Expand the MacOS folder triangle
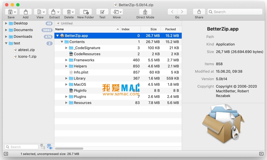Viewport: 267px width, 160px height. point(66,84)
